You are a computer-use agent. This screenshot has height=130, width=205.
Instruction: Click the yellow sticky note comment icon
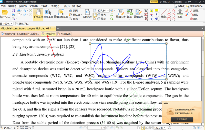pyautogui.click(x=157, y=11)
